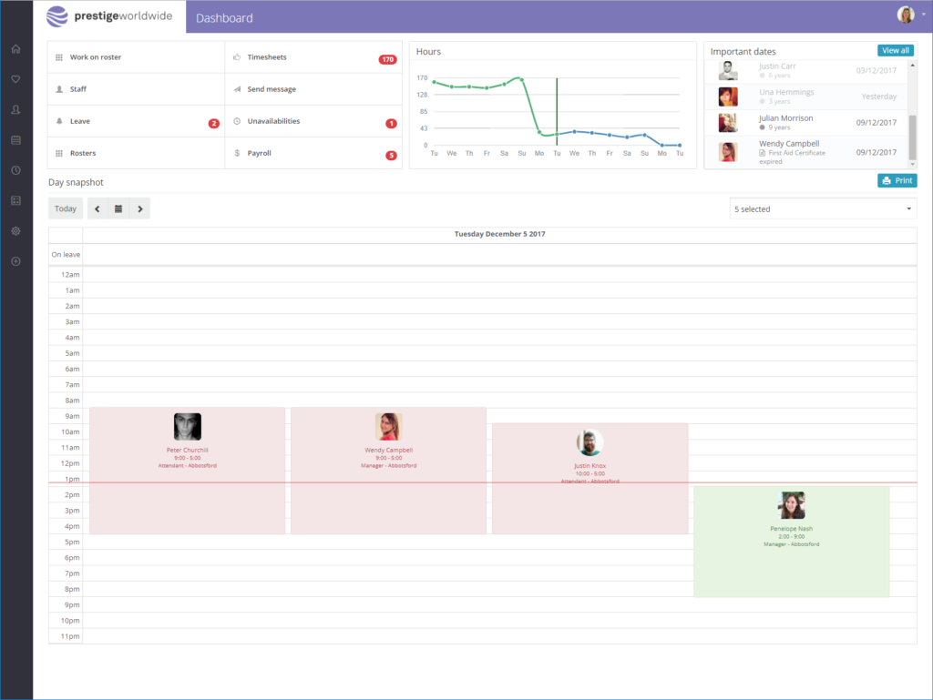
Task: Click the Work on roster grid icon
Action: [x=59, y=57]
